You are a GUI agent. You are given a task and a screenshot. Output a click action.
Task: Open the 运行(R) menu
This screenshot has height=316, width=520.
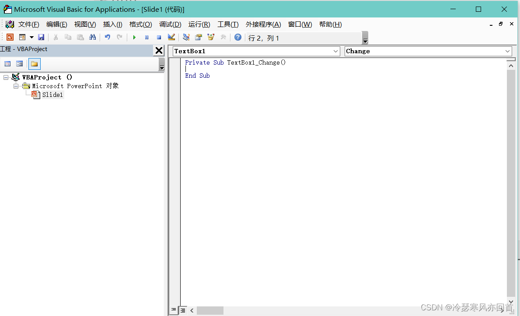click(199, 24)
